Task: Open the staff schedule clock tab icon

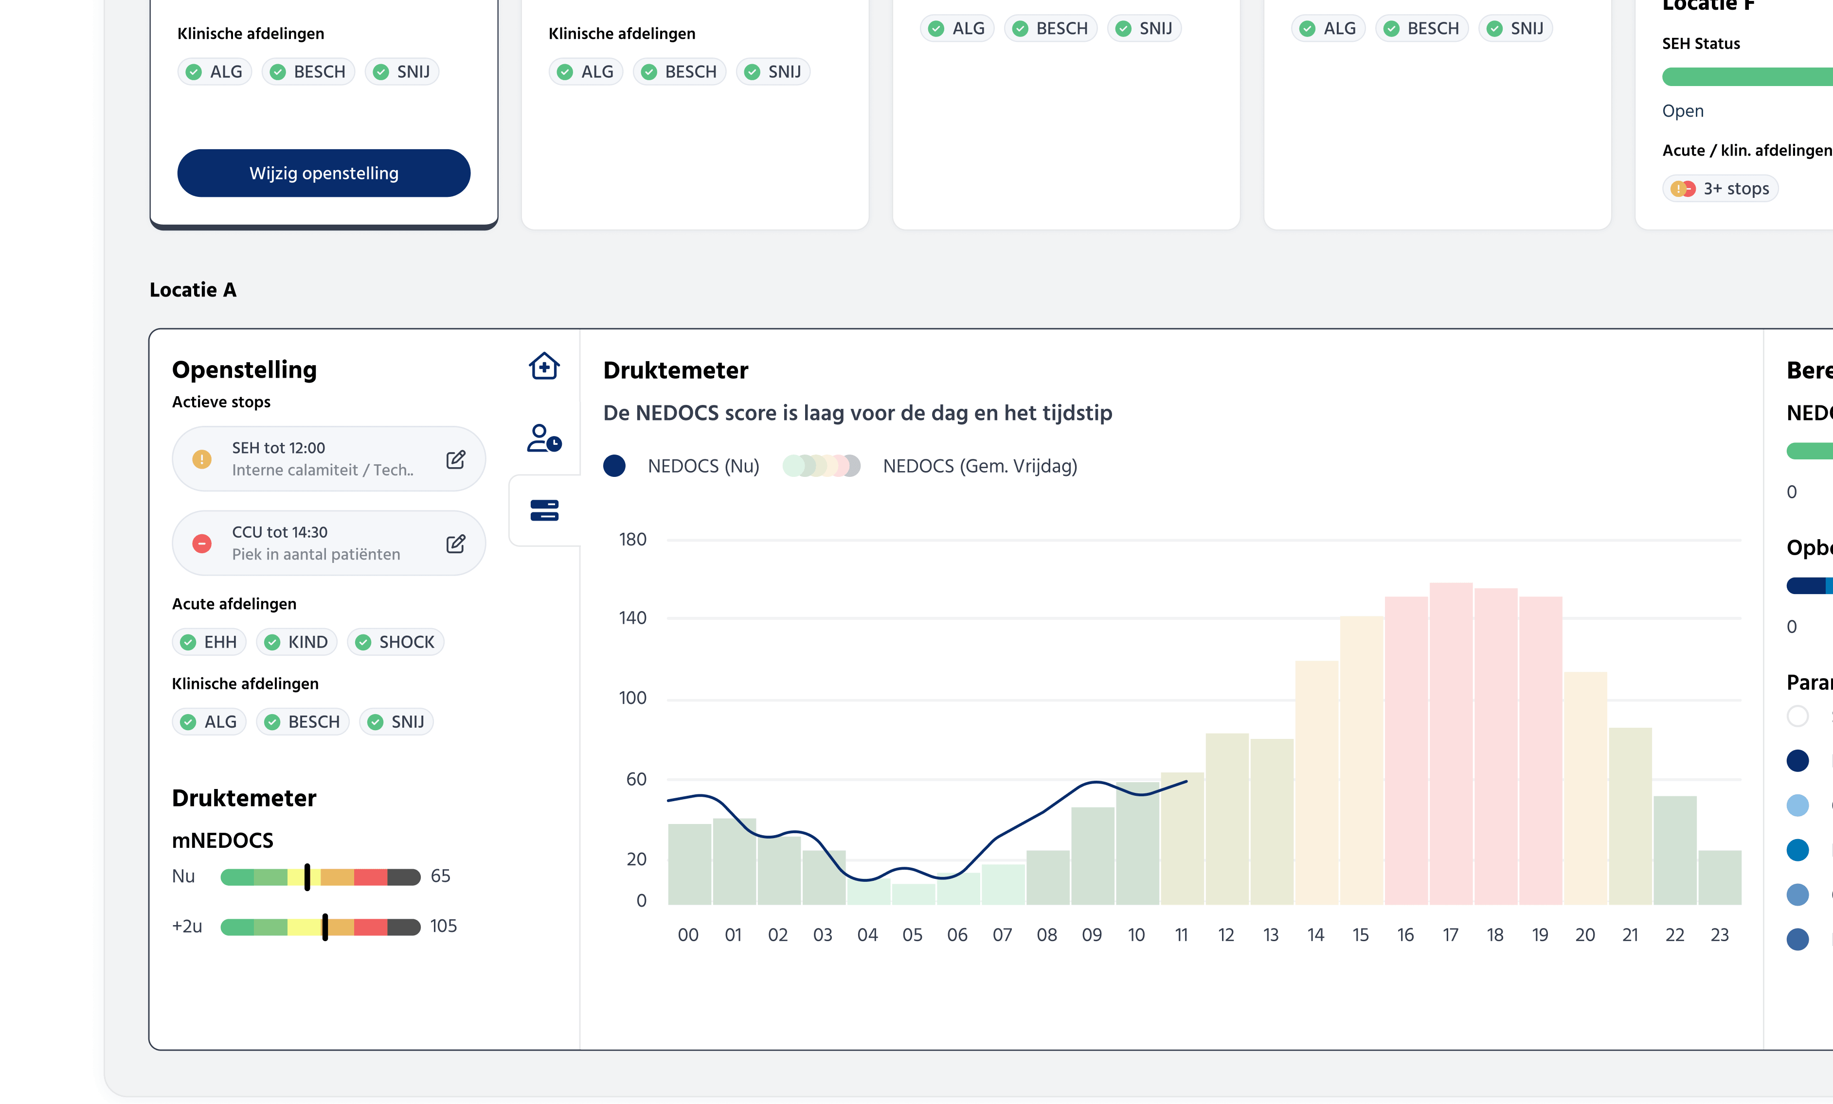Action: pyautogui.click(x=544, y=438)
